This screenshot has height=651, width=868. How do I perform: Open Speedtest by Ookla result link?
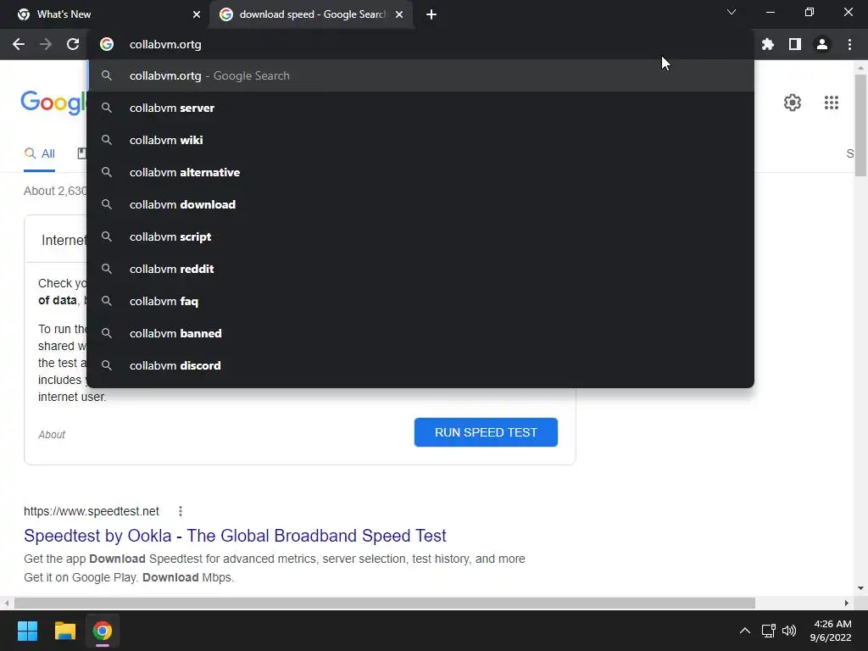(x=235, y=536)
